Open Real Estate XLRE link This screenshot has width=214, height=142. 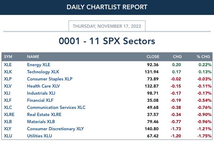tap(44, 115)
